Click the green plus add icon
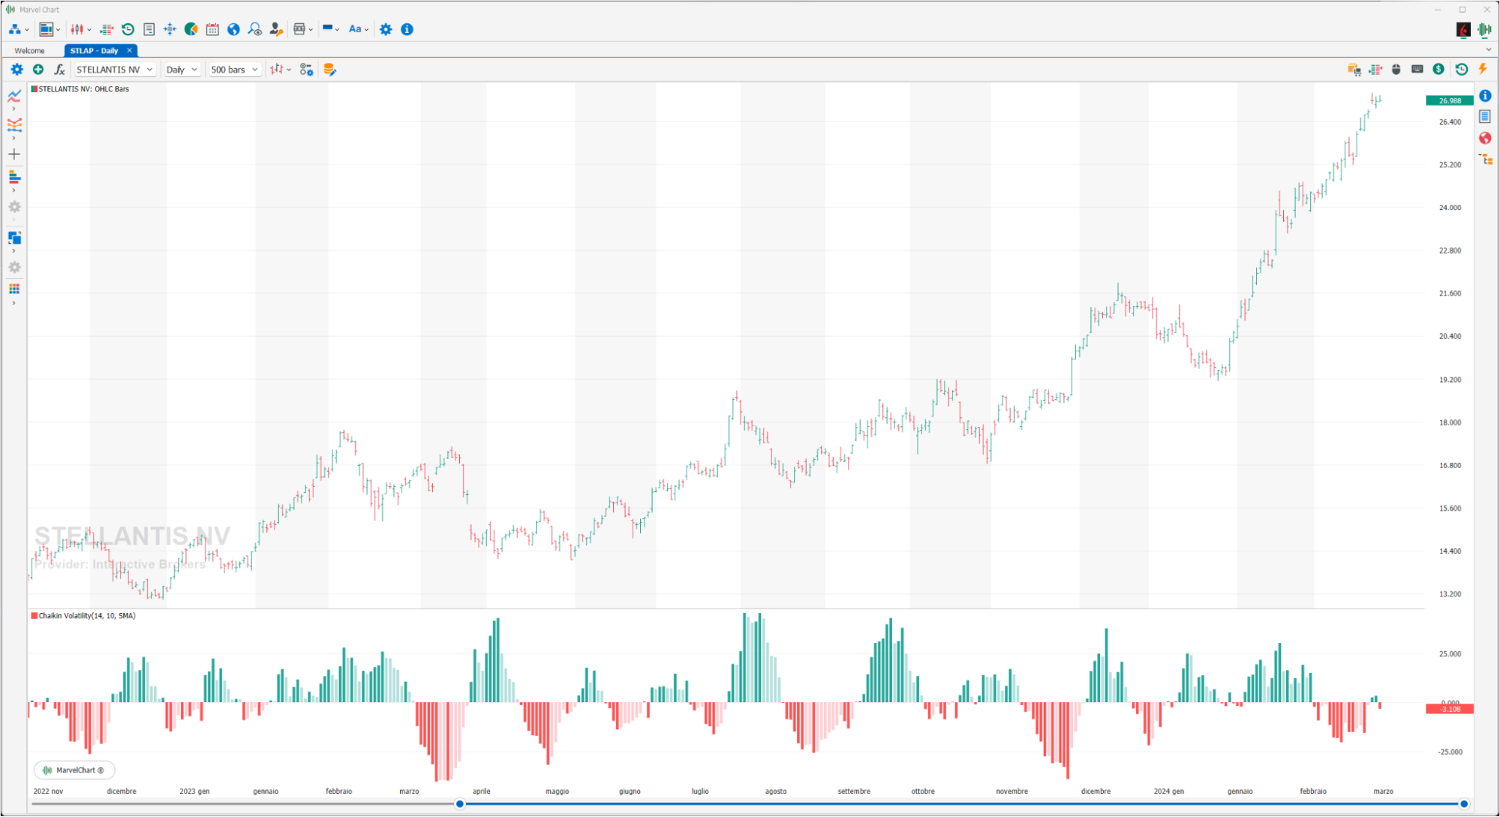The height and width of the screenshot is (817, 1500). tap(38, 69)
